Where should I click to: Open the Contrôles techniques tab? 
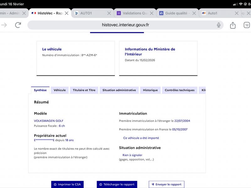click(x=179, y=90)
